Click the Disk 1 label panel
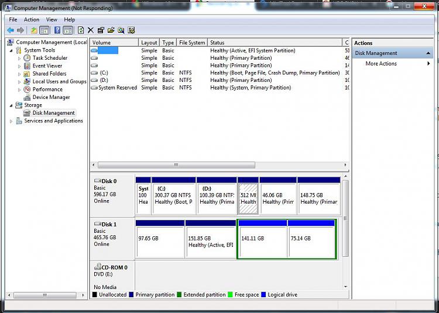This screenshot has width=439, height=313. pos(112,239)
